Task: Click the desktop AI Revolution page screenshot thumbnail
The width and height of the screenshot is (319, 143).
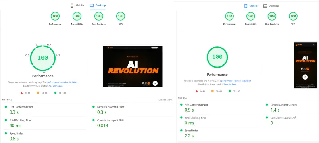Action: [133, 66]
